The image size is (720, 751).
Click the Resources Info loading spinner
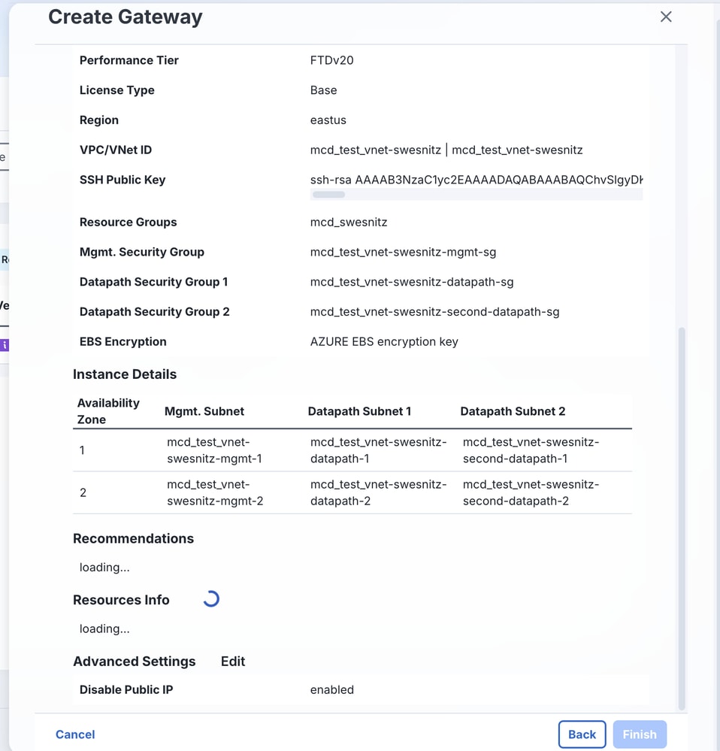[211, 599]
